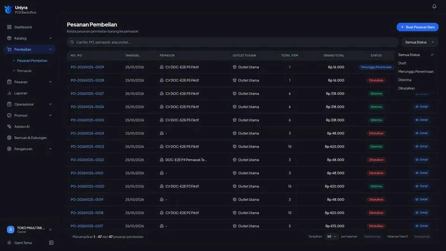Click Buat Pesanan Baru button
This screenshot has height=251, width=446.
coord(417,27)
